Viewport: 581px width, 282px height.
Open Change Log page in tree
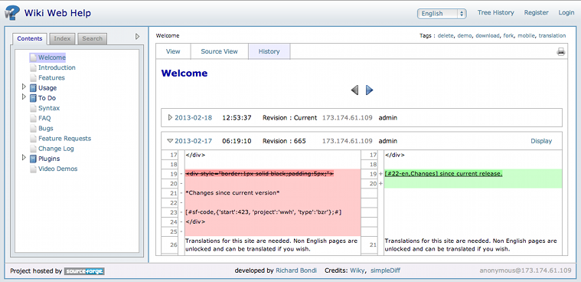[56, 149]
